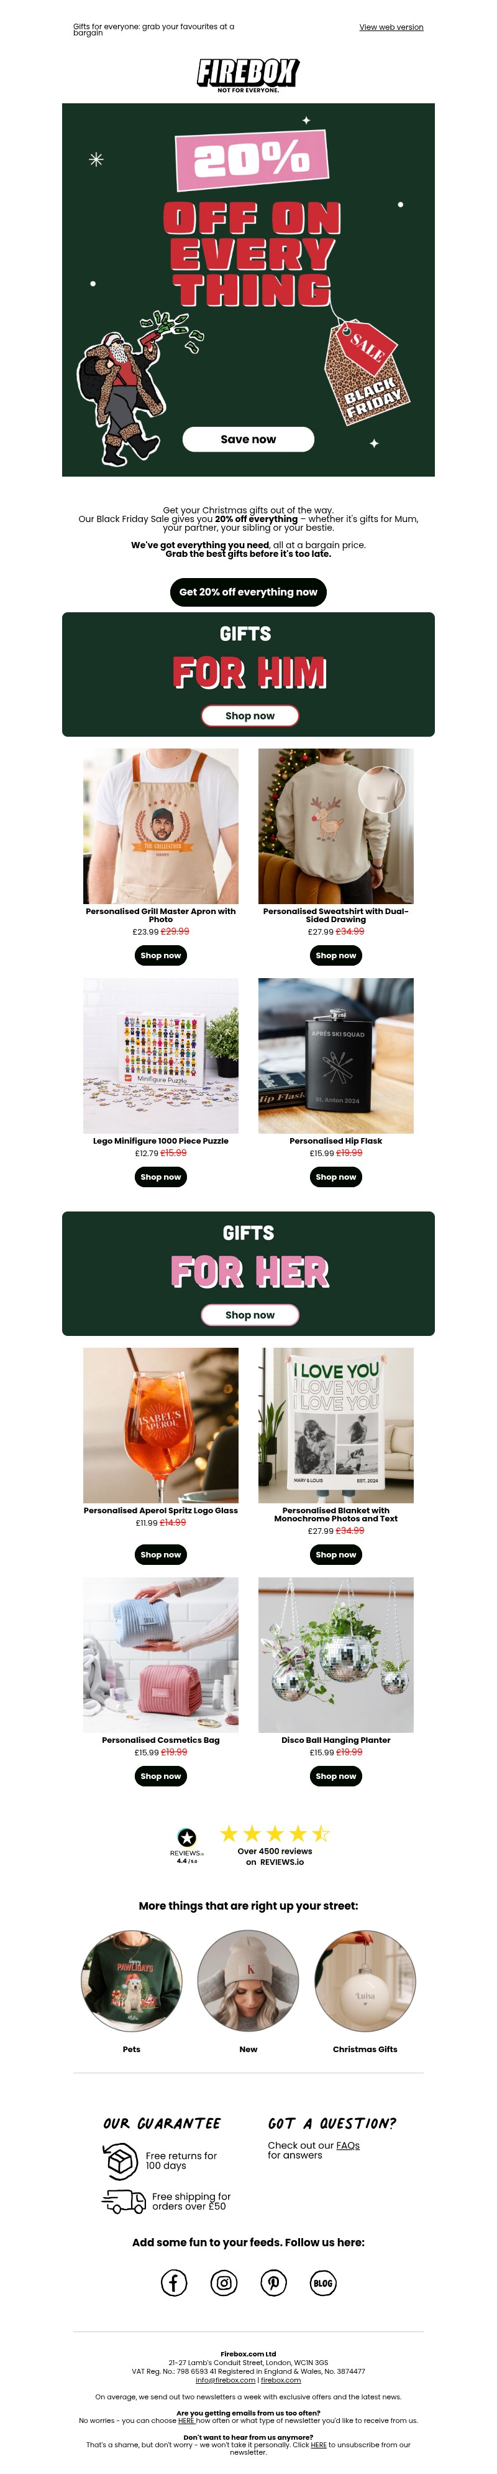Click Get 20% off everything now button
This screenshot has width=497, height=2474.
pos(248,592)
